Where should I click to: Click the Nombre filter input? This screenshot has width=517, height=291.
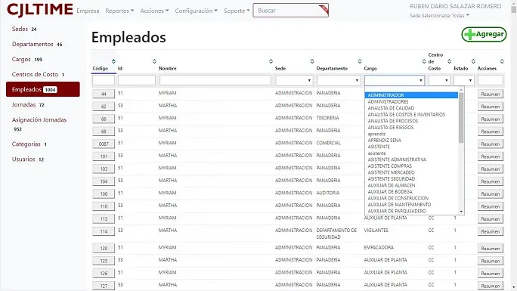215,80
